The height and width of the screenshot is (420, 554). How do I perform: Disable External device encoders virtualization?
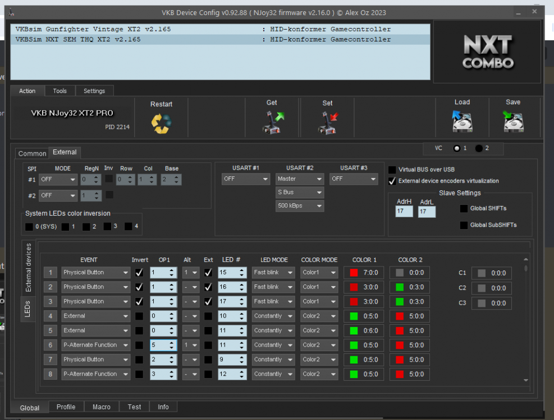click(x=391, y=180)
